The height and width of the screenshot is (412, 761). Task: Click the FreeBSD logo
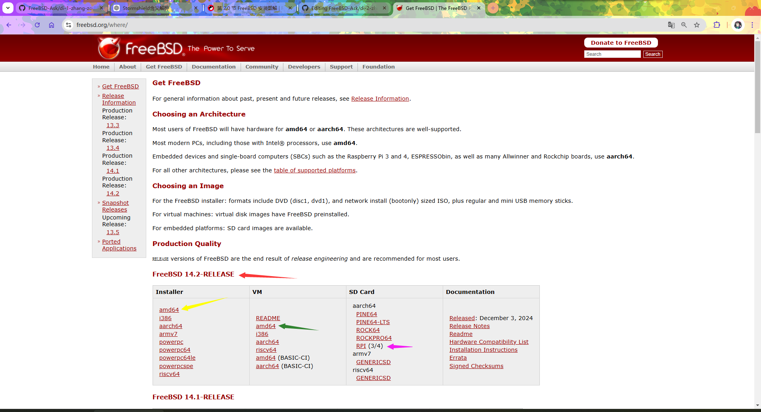[x=141, y=48]
